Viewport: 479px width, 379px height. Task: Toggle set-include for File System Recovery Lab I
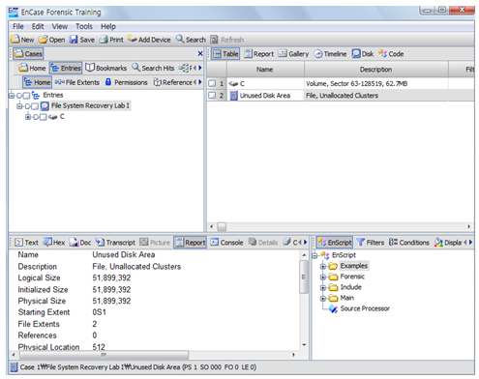click(x=28, y=106)
